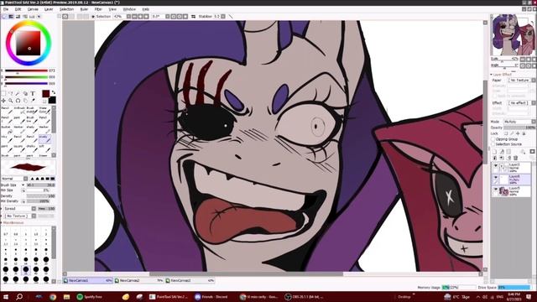The height and width of the screenshot is (302, 537).
Task: Open the Stabilizer value dropdown
Action: pos(223,17)
